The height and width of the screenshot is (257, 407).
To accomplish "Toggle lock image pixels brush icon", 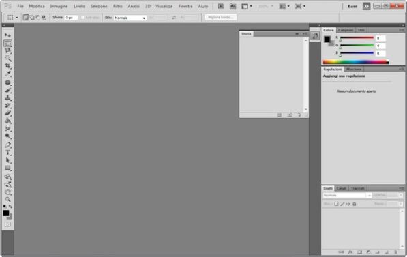I will point(342,204).
